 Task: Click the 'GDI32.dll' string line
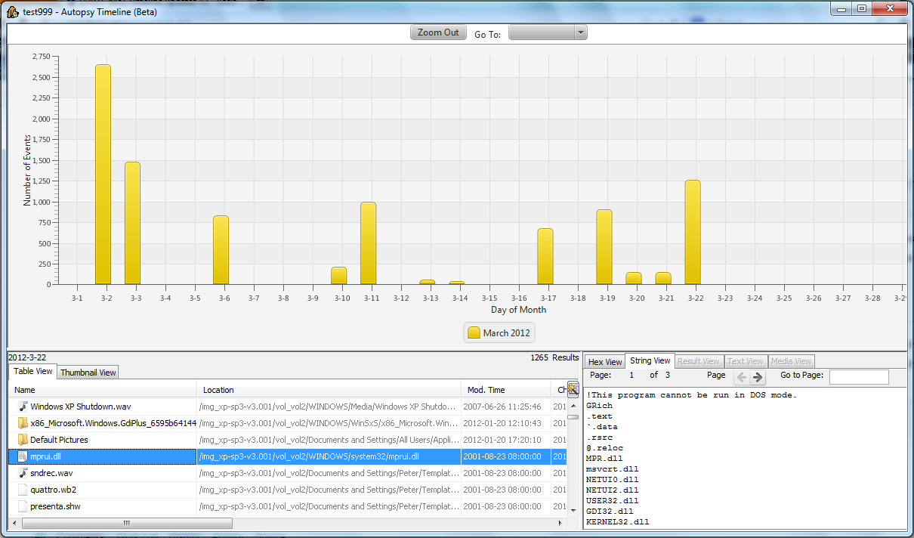point(610,512)
